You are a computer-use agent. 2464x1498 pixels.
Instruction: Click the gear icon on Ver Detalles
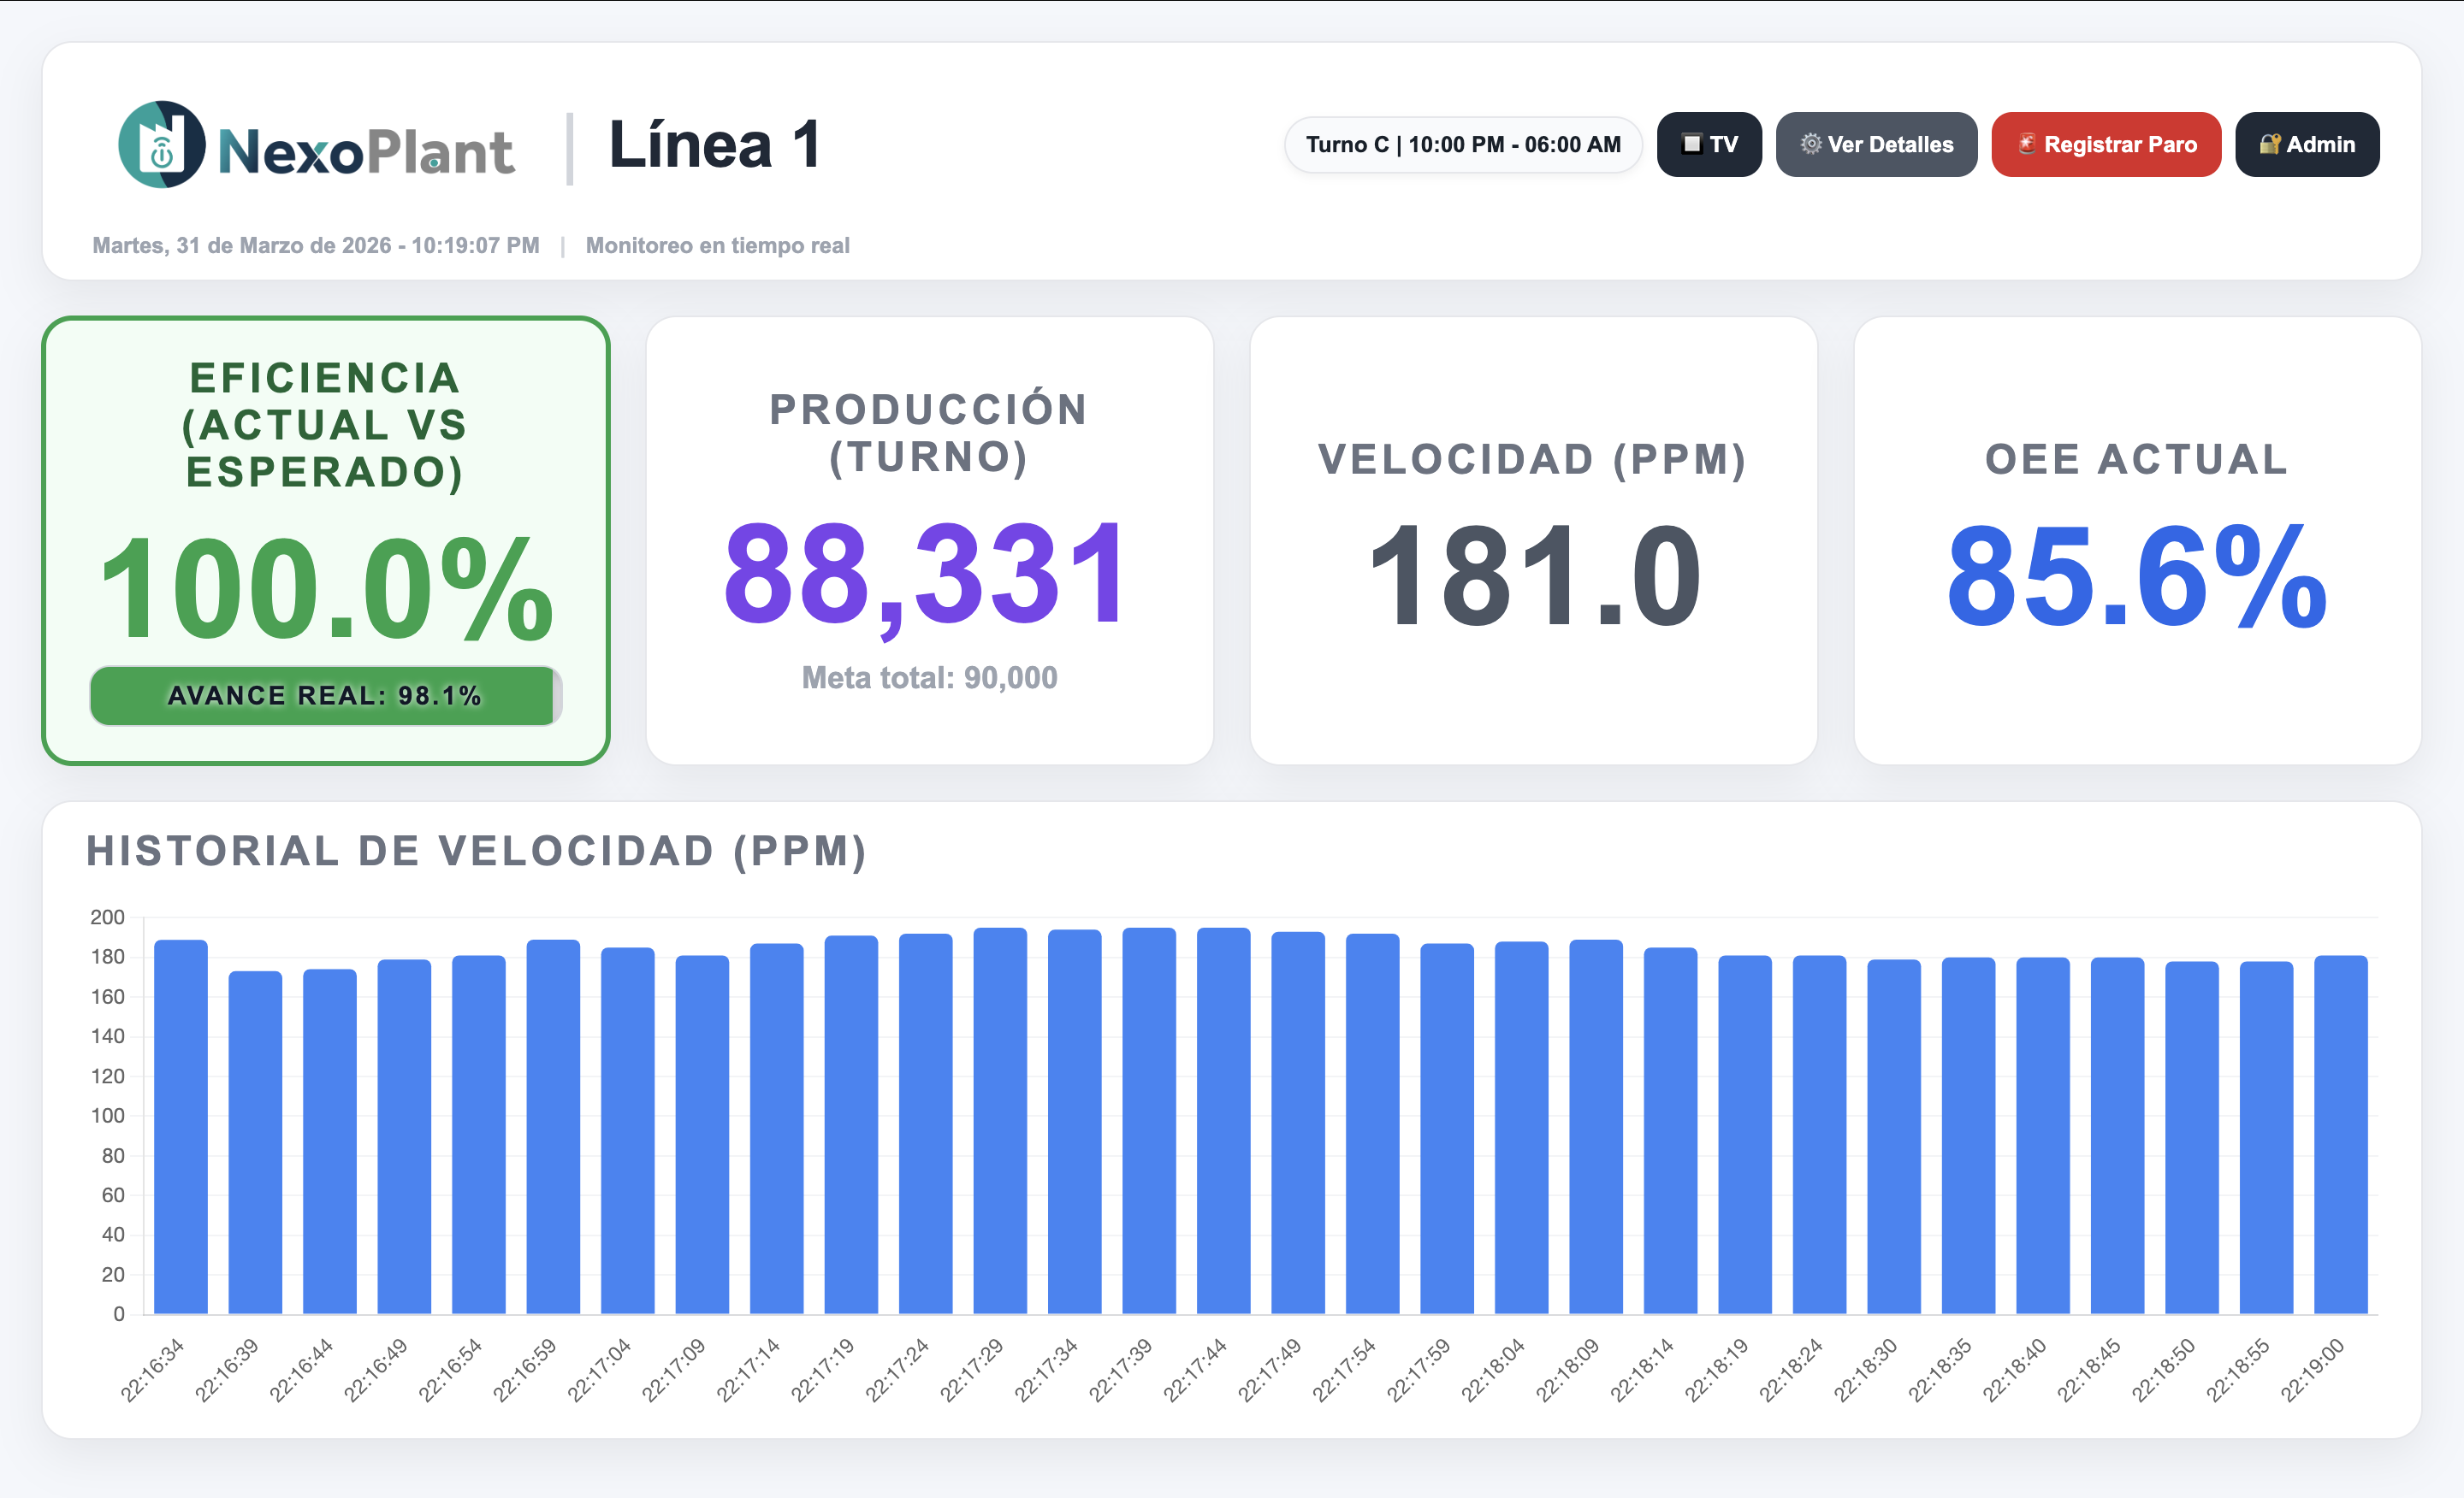pos(1813,144)
